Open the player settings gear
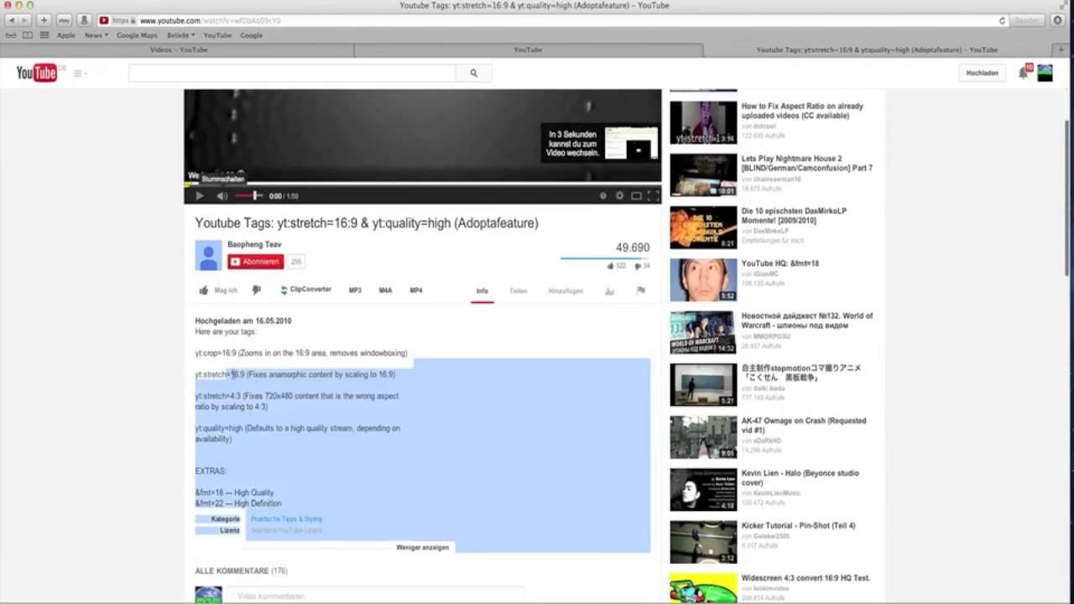The height and width of the screenshot is (604, 1074). 619,195
